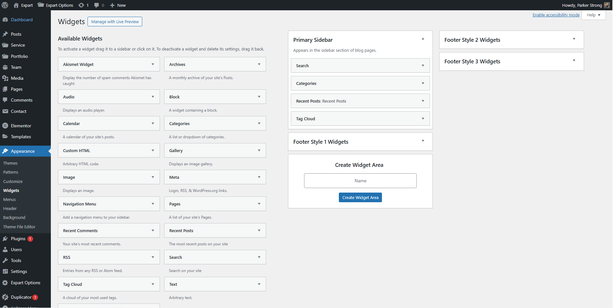Click the Media icon in sidebar
This screenshot has height=308, width=613.
[x=5, y=78]
